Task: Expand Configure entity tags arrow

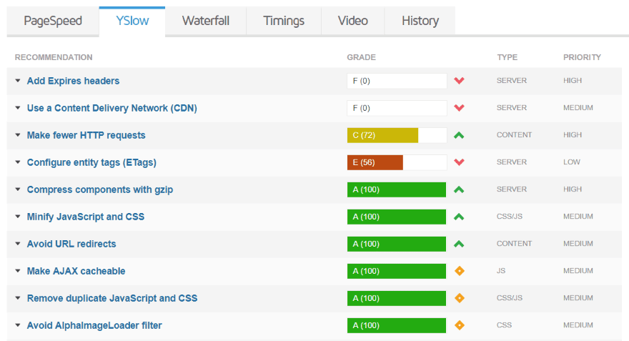Action: click(18, 162)
